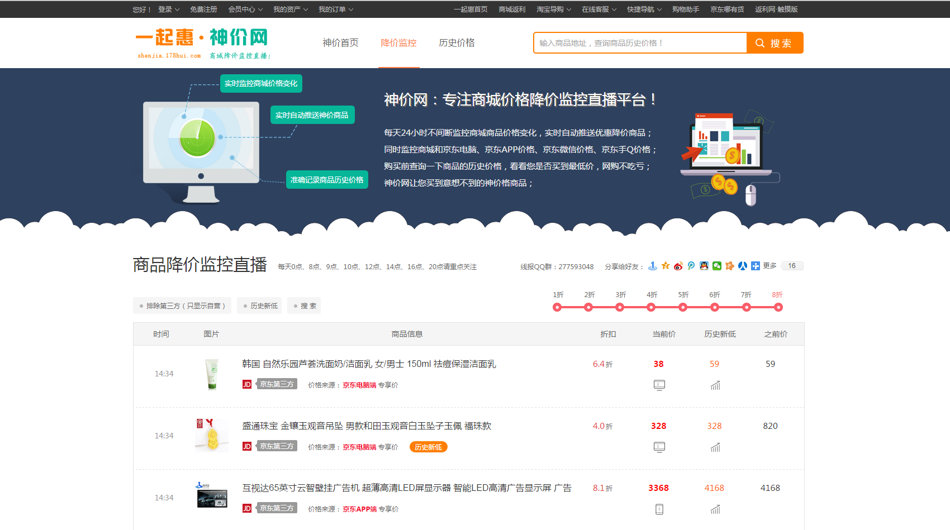Open 购物助手 link

click(x=686, y=9)
